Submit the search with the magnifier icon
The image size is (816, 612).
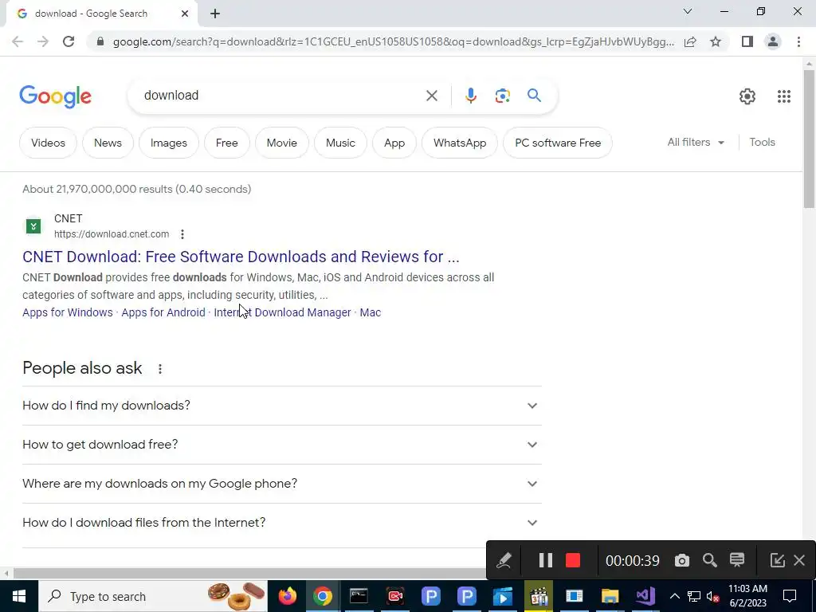tap(534, 96)
